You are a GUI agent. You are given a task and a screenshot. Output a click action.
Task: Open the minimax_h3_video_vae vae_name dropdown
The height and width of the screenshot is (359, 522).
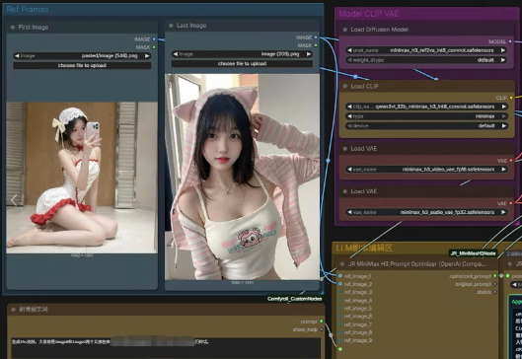(x=426, y=170)
